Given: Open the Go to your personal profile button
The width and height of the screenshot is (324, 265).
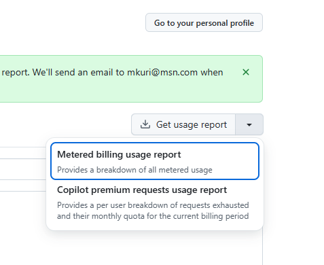Looking at the screenshot, I should click(204, 22).
